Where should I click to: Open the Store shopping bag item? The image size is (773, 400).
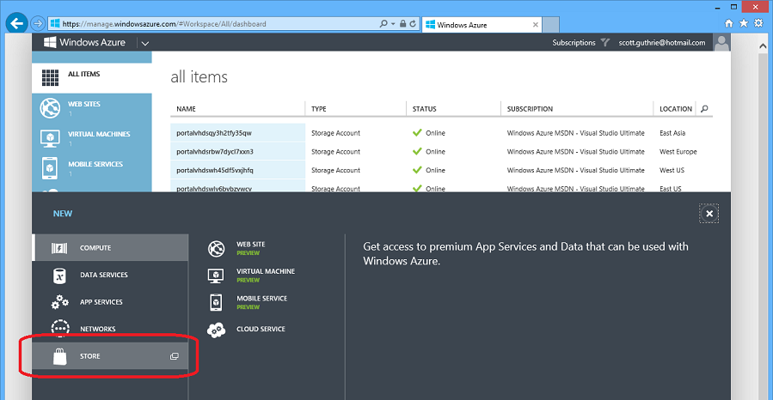[59, 356]
